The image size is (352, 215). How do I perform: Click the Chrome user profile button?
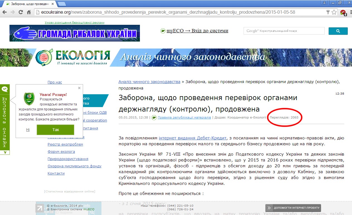pos(324,3)
